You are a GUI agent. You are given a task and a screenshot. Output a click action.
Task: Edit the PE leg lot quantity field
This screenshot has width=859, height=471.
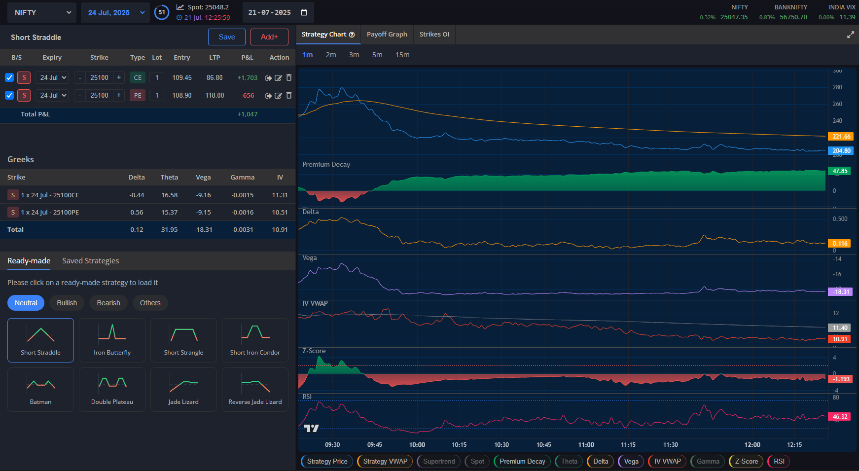[x=157, y=95]
